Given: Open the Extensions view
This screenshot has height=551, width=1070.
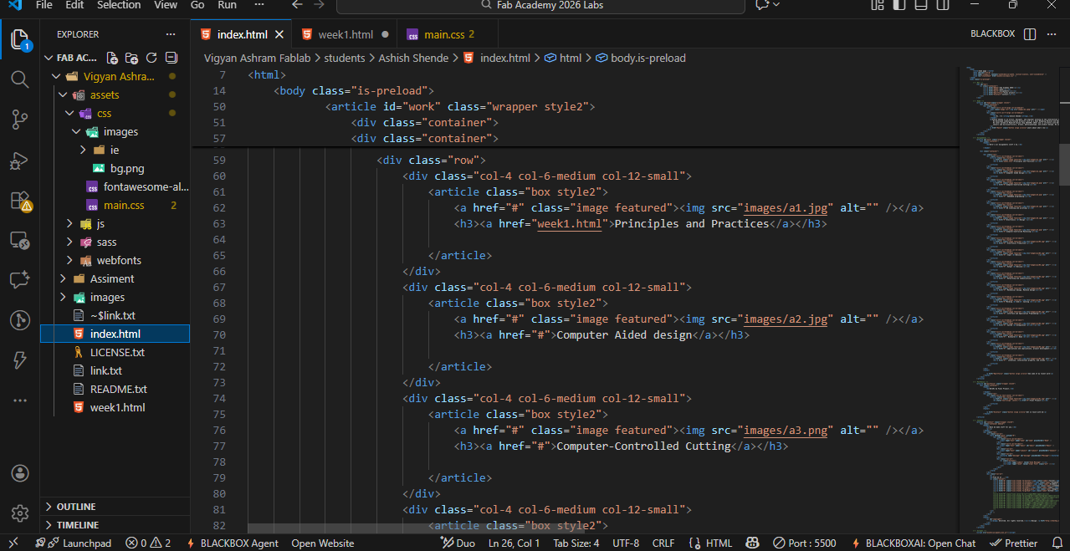Looking at the screenshot, I should 20,201.
